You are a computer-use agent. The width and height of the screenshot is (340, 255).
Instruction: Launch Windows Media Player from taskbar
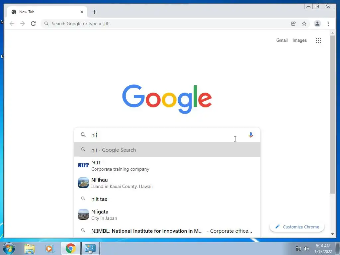(x=50, y=248)
